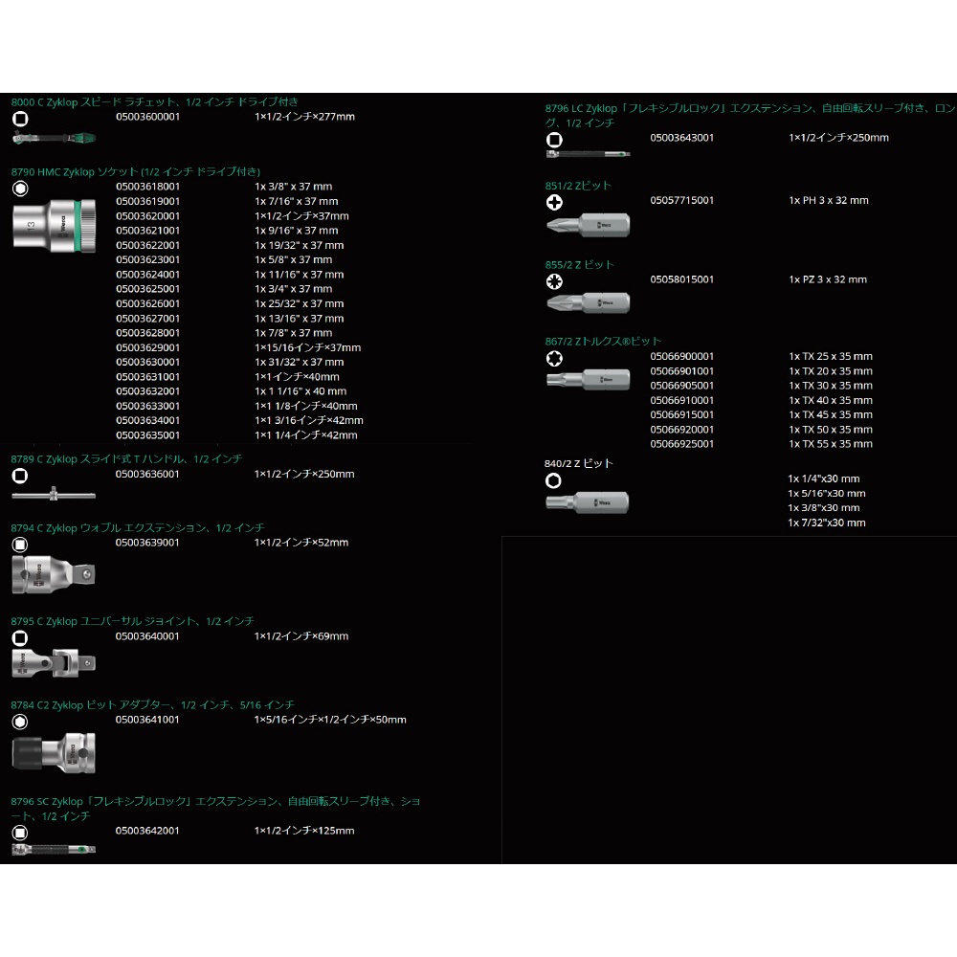The height and width of the screenshot is (957, 957).
Task: Click part number 05003639001
Action: [x=147, y=543]
